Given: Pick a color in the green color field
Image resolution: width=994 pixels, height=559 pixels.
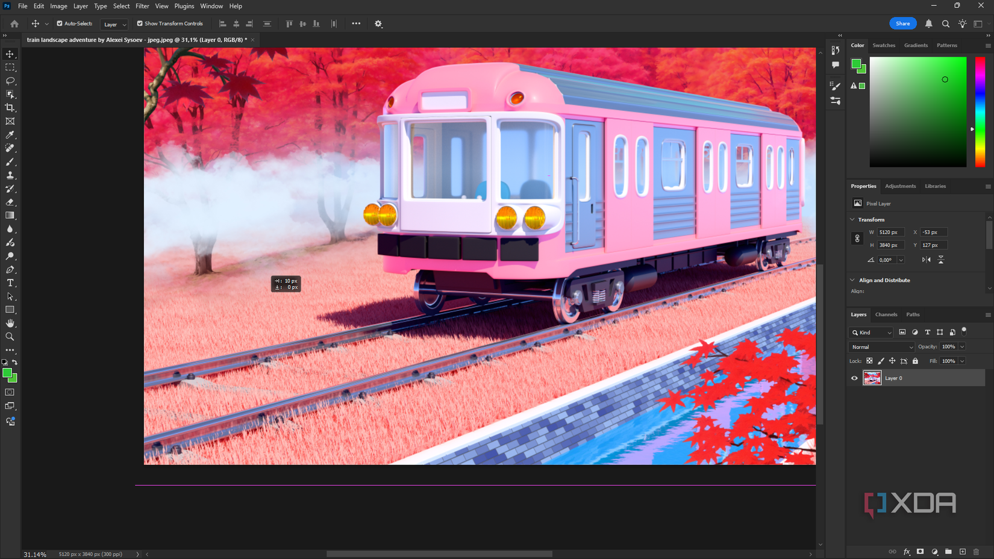Looking at the screenshot, I should [x=917, y=112].
